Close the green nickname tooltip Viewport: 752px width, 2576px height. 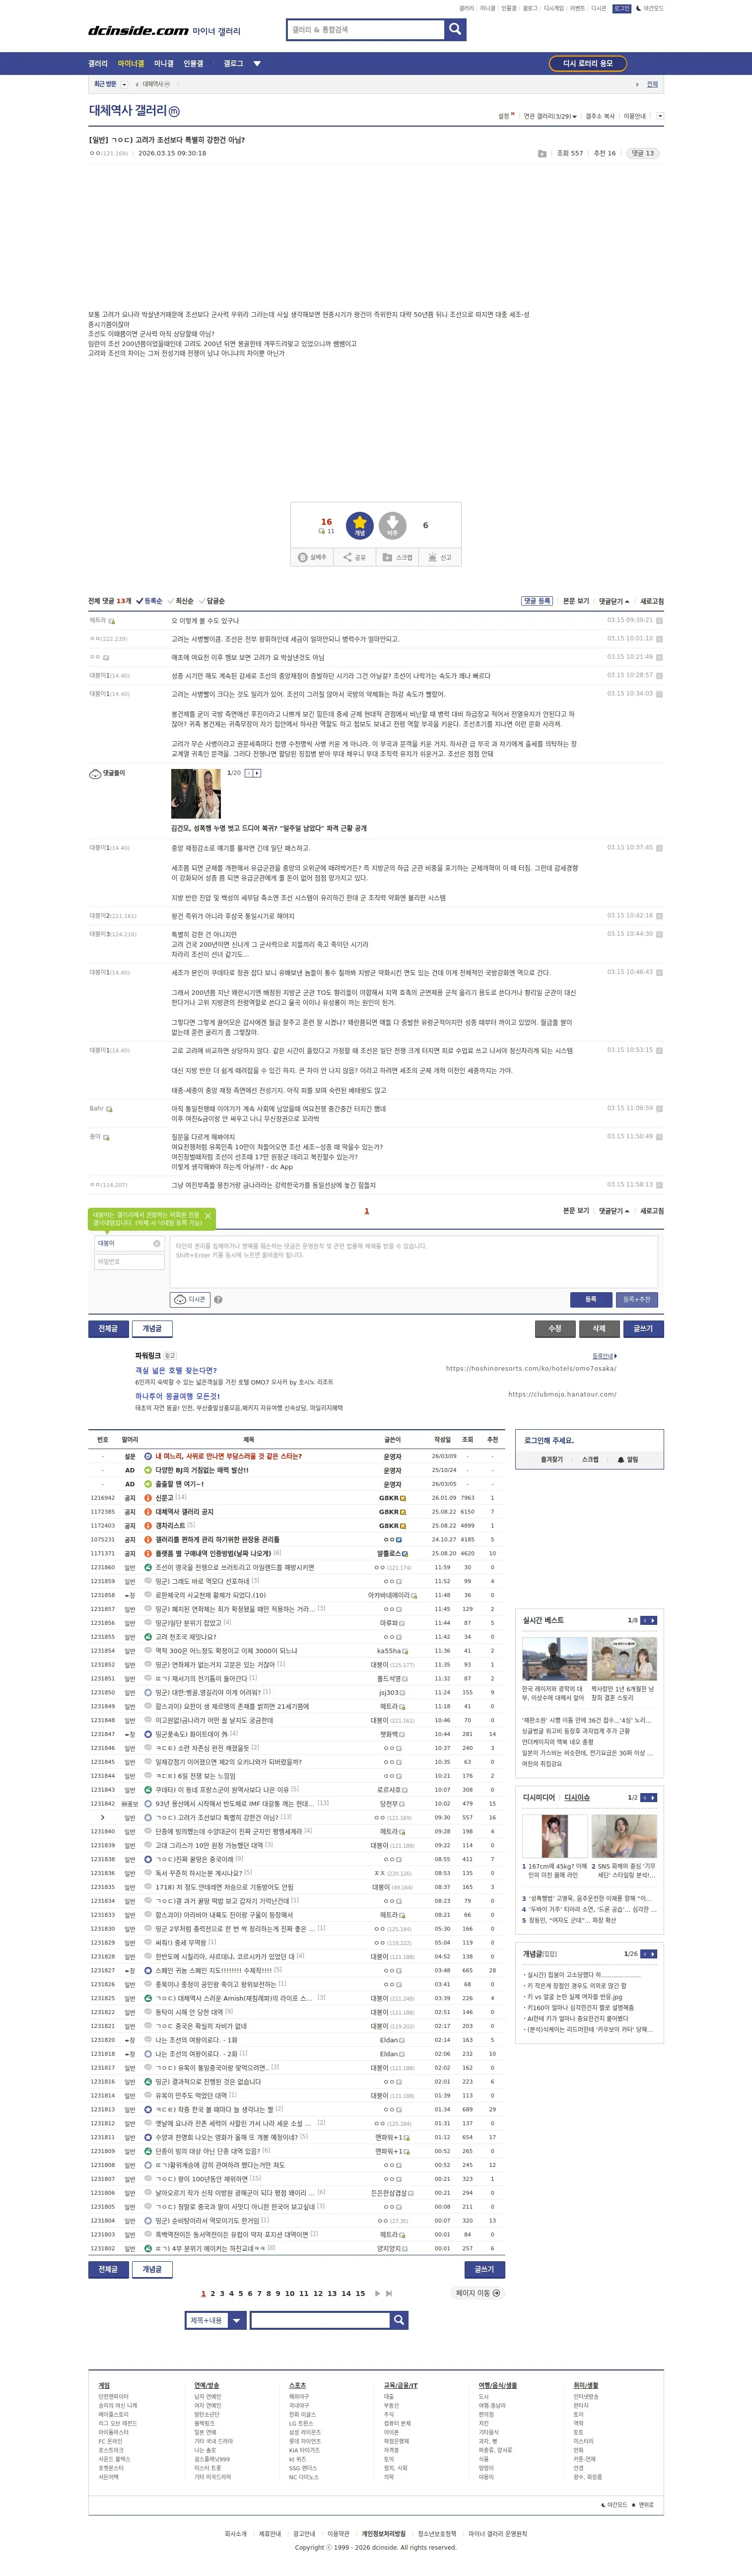(x=207, y=1216)
